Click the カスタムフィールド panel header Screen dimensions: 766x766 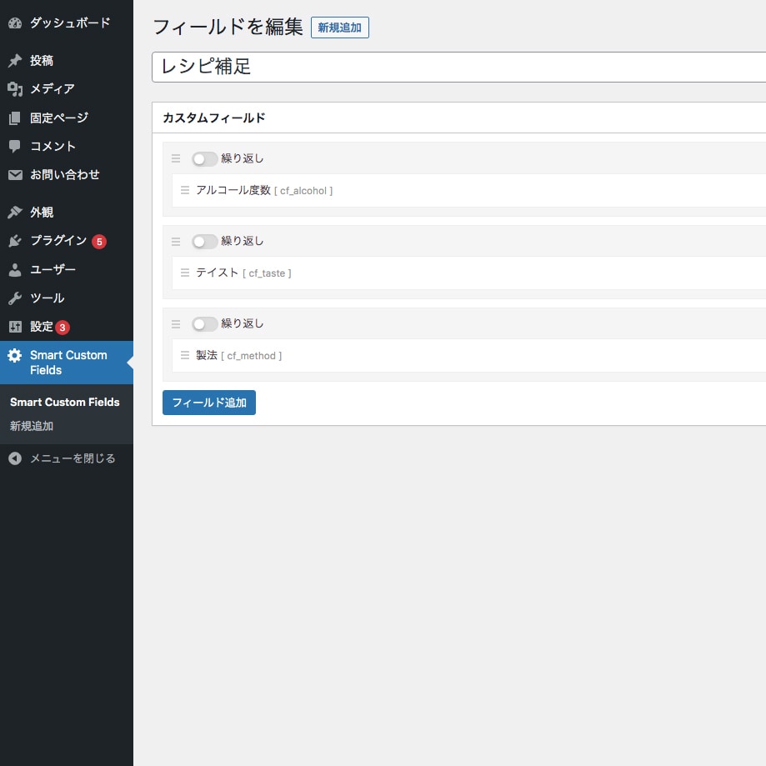point(459,118)
